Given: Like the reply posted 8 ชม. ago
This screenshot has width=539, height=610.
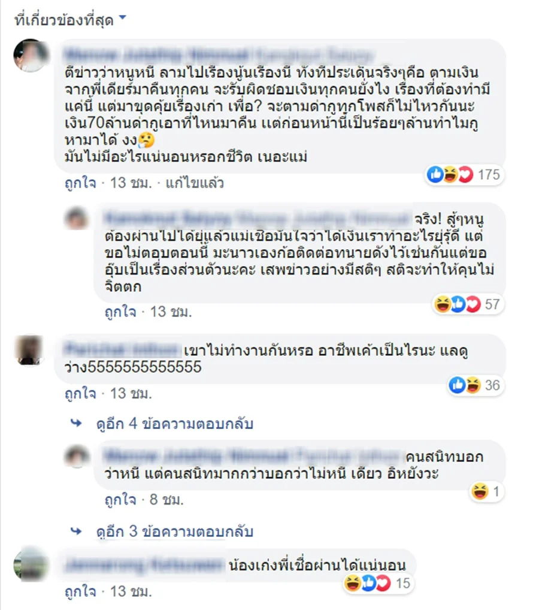Looking at the screenshot, I should coord(120,500).
